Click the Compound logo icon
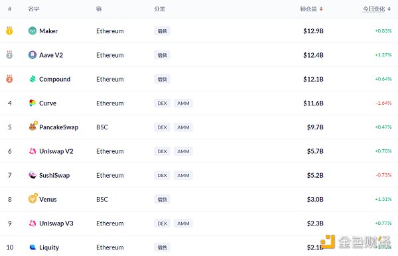This screenshot has width=398, height=256. point(33,79)
